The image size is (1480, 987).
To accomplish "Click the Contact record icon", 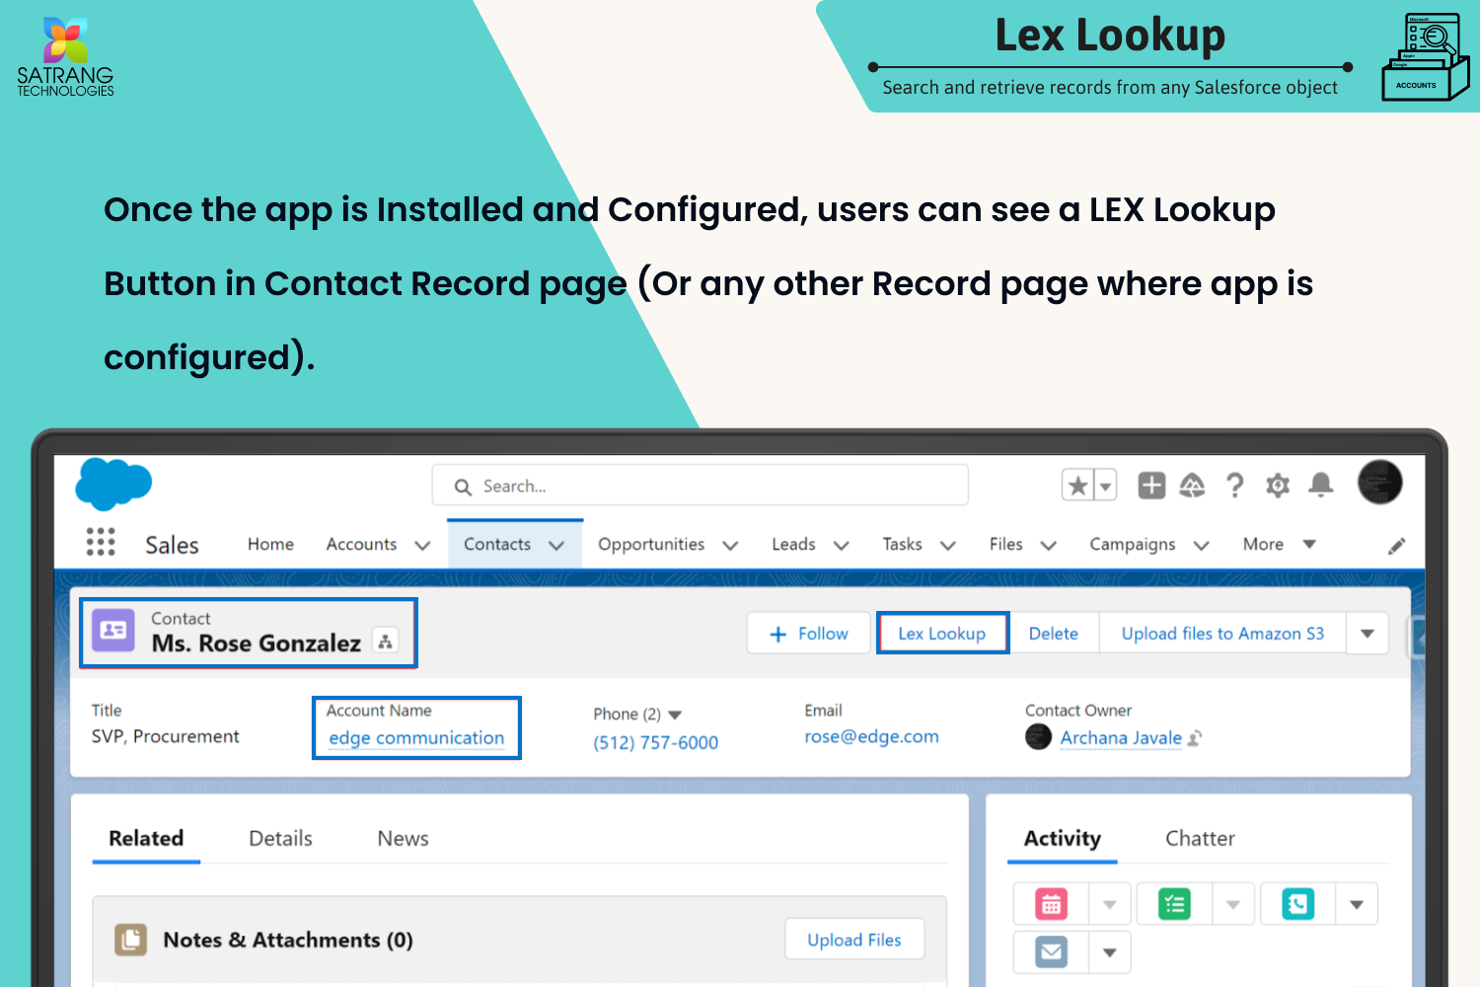I will (x=113, y=630).
